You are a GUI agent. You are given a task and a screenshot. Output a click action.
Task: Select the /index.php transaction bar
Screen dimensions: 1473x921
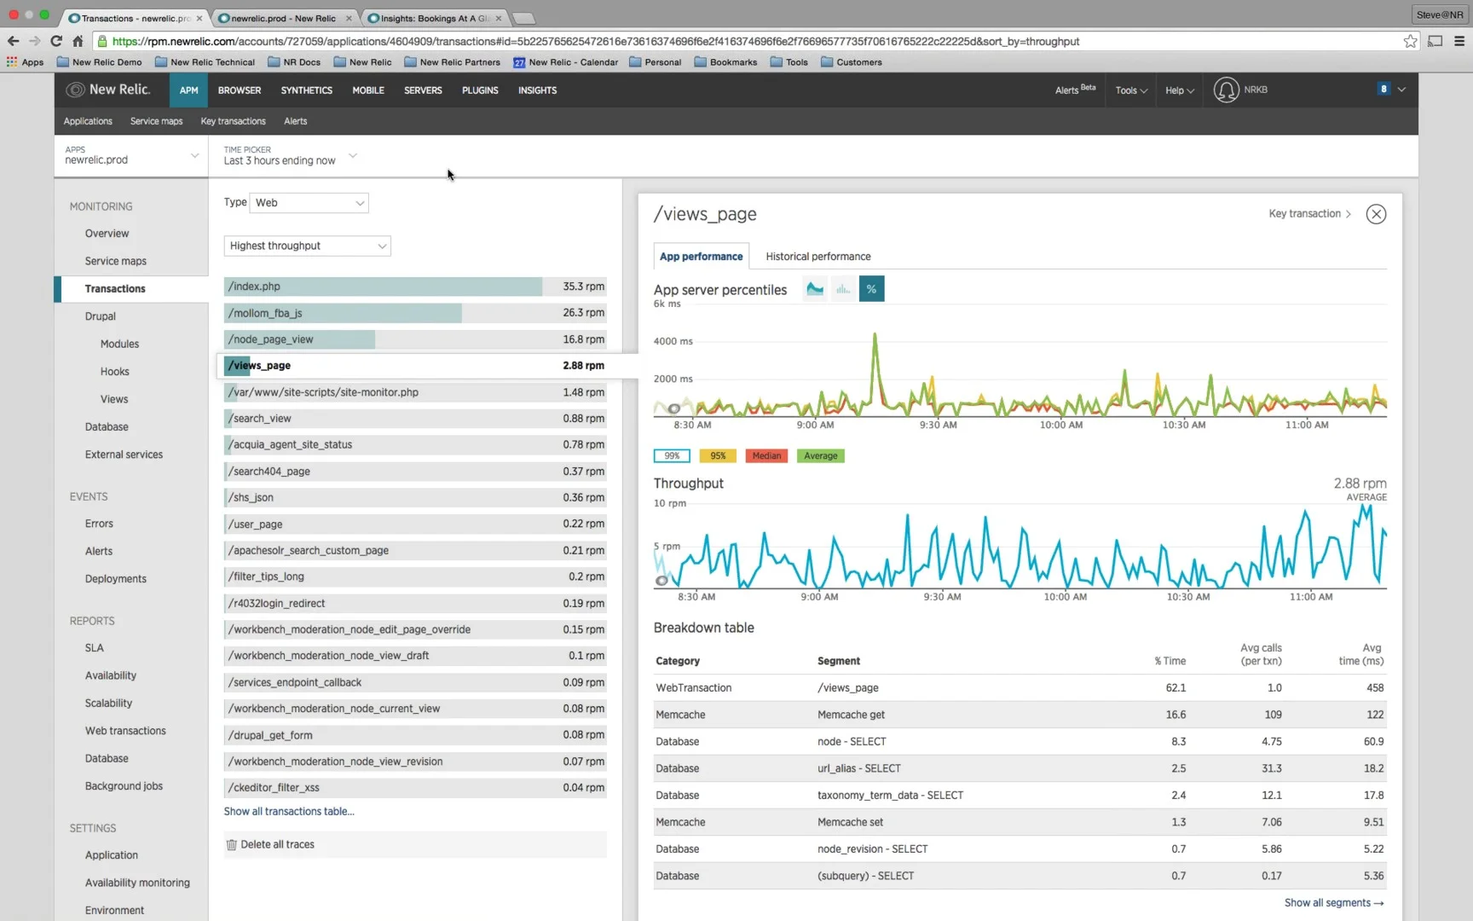click(415, 287)
